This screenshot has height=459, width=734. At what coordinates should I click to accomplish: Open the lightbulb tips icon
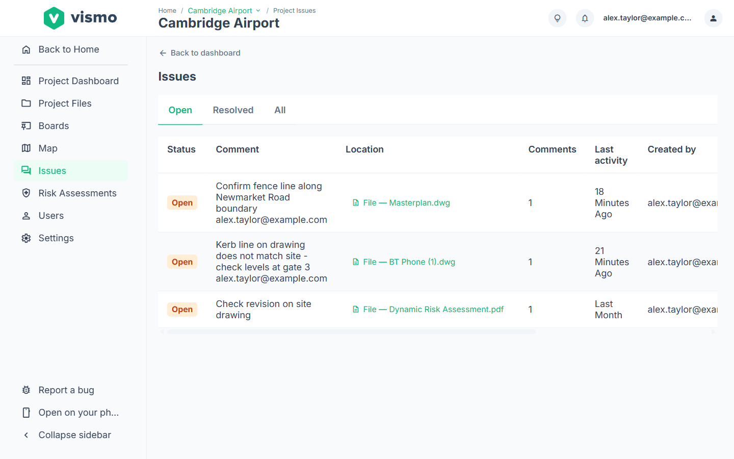(x=557, y=18)
